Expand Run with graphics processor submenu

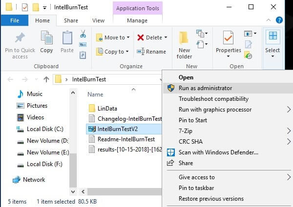tap(289, 110)
